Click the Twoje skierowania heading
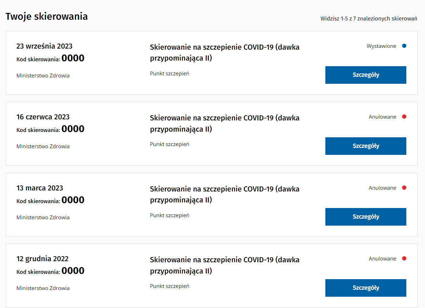Image resolution: width=425 pixels, height=308 pixels. (x=46, y=17)
